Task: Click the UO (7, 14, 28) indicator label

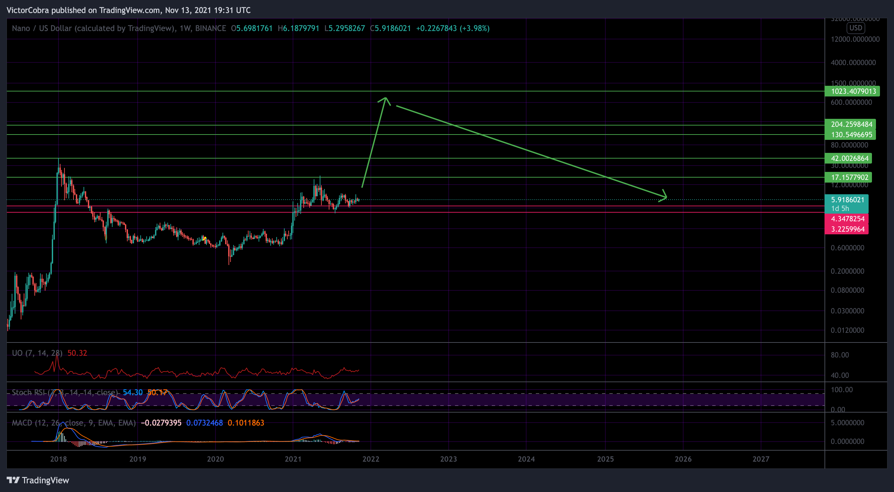Action: pos(37,353)
